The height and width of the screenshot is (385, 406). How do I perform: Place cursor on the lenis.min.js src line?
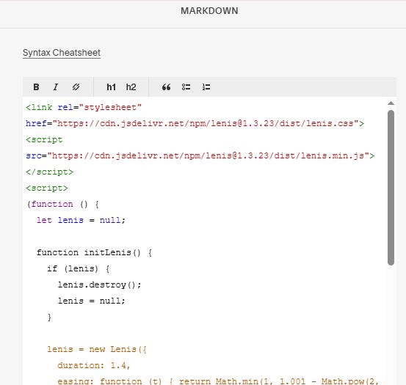pyautogui.click(x=200, y=155)
